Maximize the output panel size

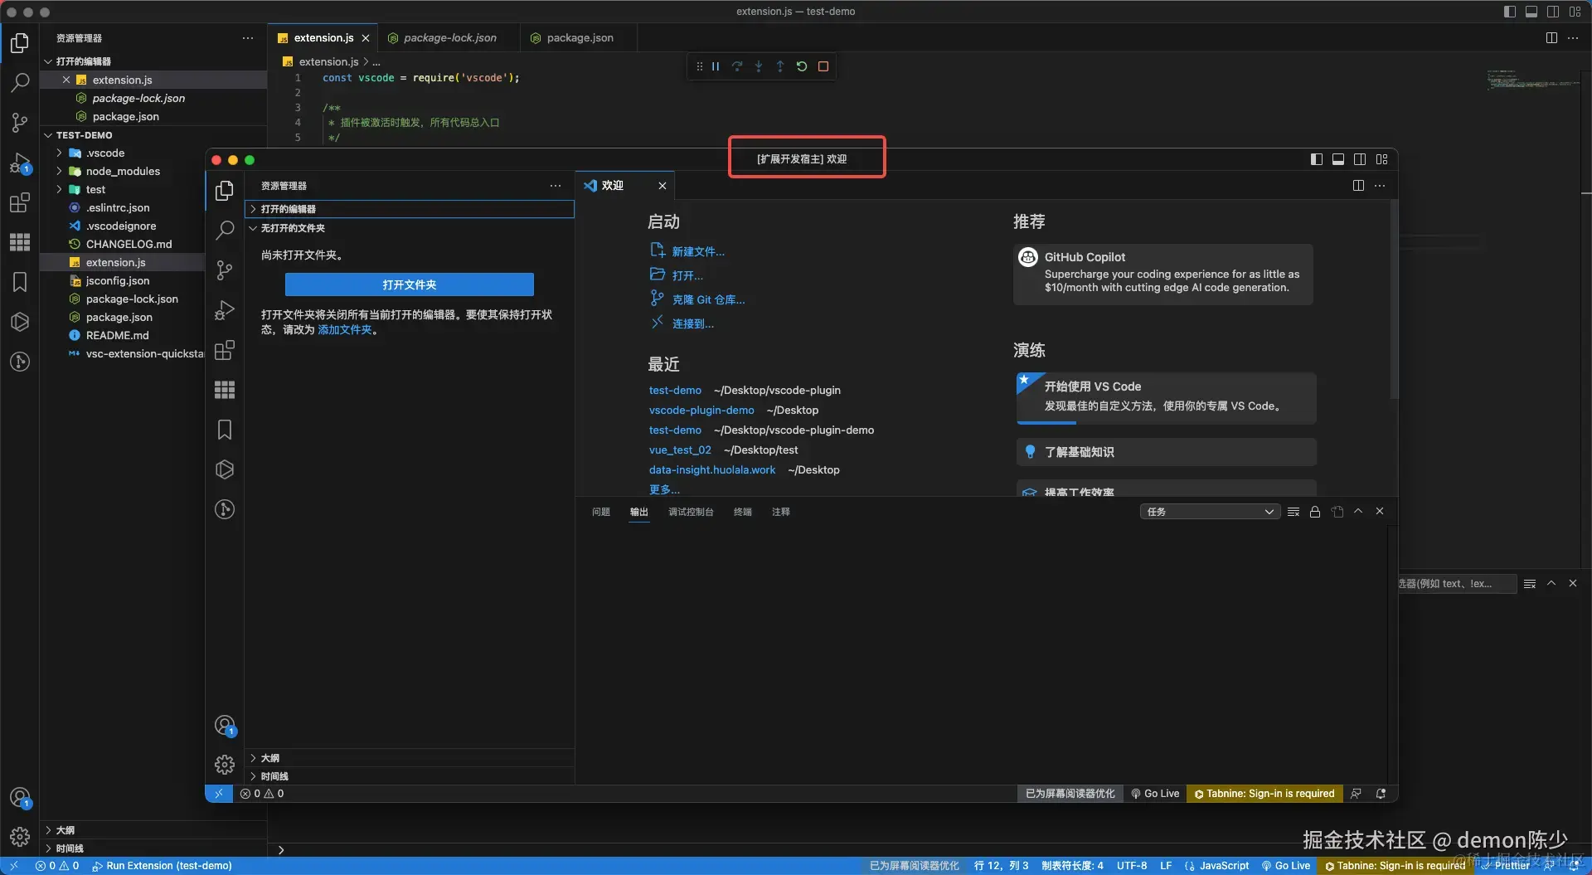(1358, 511)
